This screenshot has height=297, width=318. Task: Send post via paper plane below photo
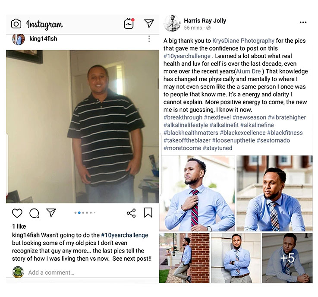click(x=51, y=213)
